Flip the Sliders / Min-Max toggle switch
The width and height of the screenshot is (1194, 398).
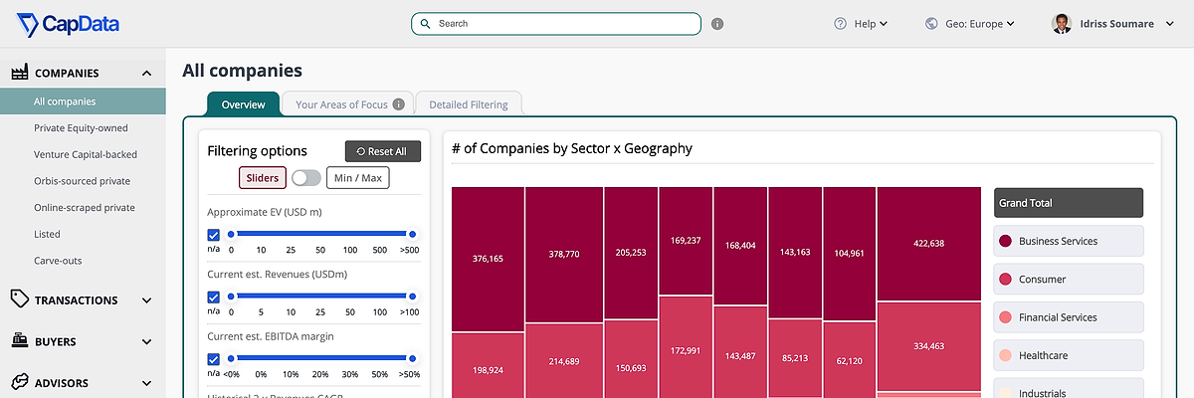point(306,178)
